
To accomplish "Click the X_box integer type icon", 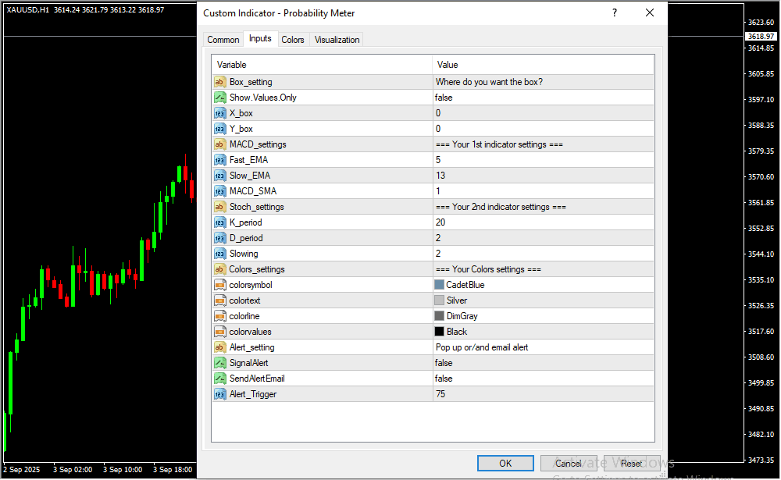I will pyautogui.click(x=219, y=113).
